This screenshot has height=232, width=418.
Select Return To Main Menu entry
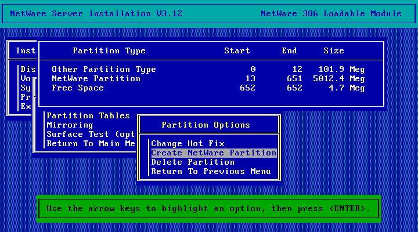[x=91, y=144]
